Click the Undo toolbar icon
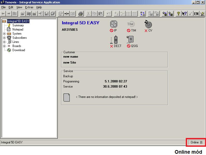 point(109,14)
